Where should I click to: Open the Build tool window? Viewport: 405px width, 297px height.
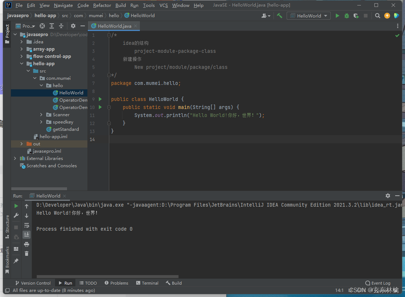pyautogui.click(x=174, y=283)
